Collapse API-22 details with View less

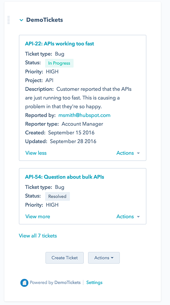click(36, 153)
